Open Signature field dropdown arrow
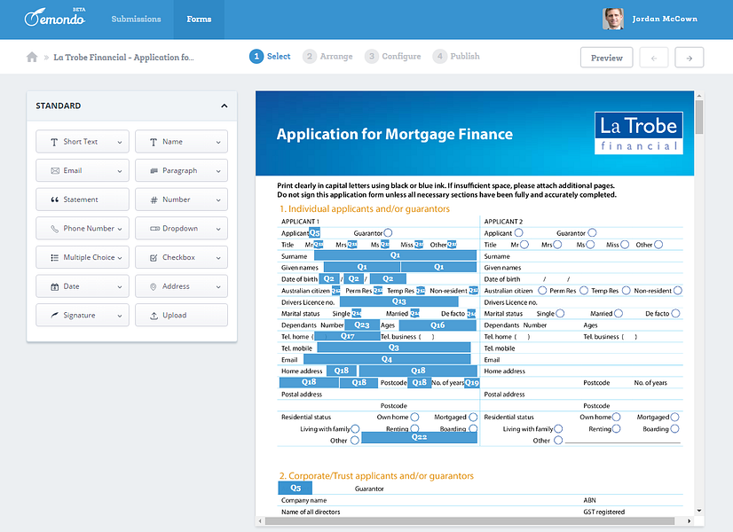The image size is (733, 532). click(x=120, y=317)
